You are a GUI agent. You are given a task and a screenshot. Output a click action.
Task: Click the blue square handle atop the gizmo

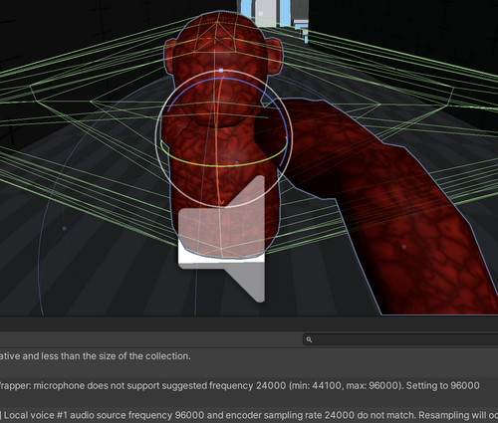(x=221, y=71)
